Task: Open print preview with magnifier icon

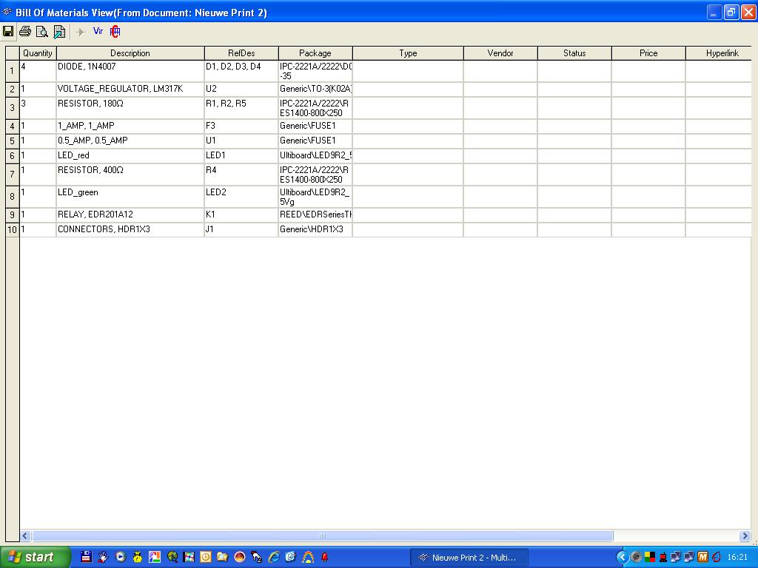Action: tap(42, 31)
